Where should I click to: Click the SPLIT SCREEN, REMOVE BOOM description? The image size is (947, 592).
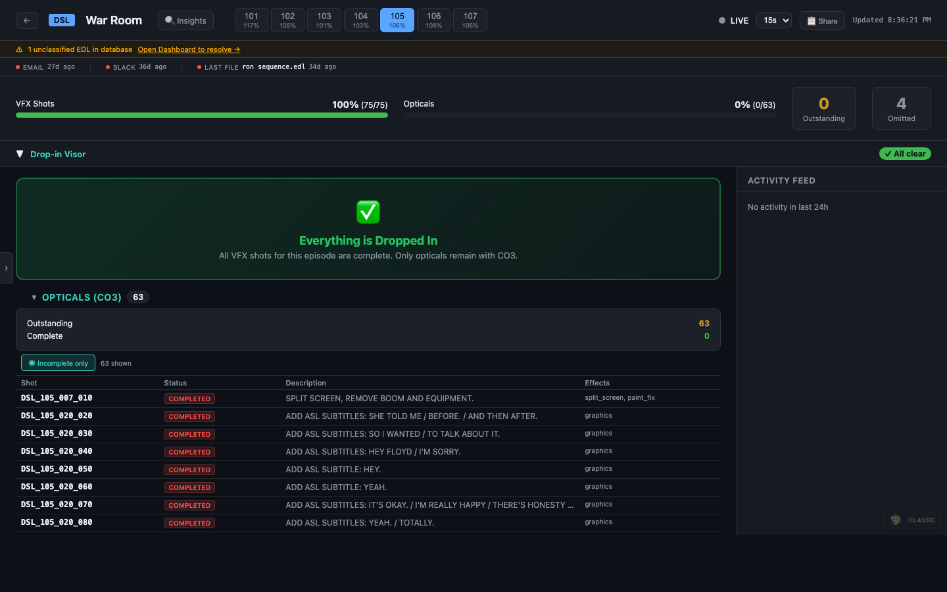pos(379,399)
